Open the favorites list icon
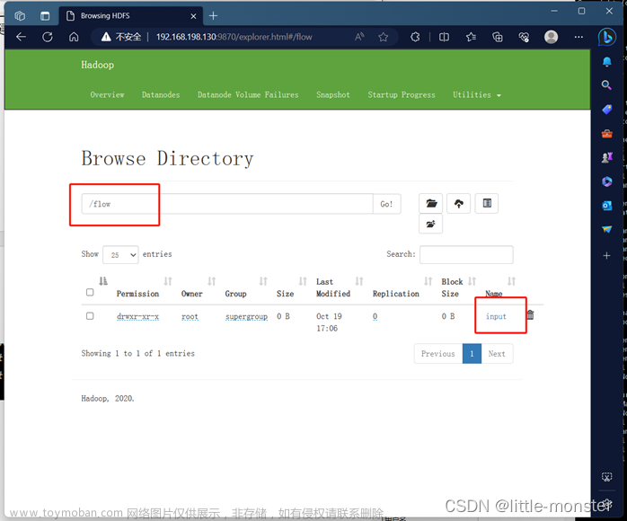627x521 pixels. (471, 37)
